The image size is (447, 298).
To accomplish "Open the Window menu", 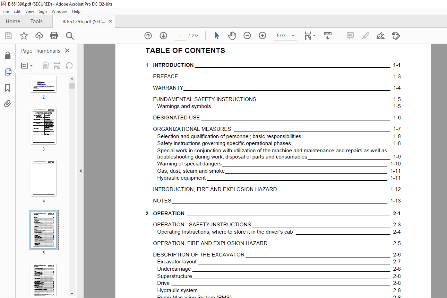I will coord(59,11).
